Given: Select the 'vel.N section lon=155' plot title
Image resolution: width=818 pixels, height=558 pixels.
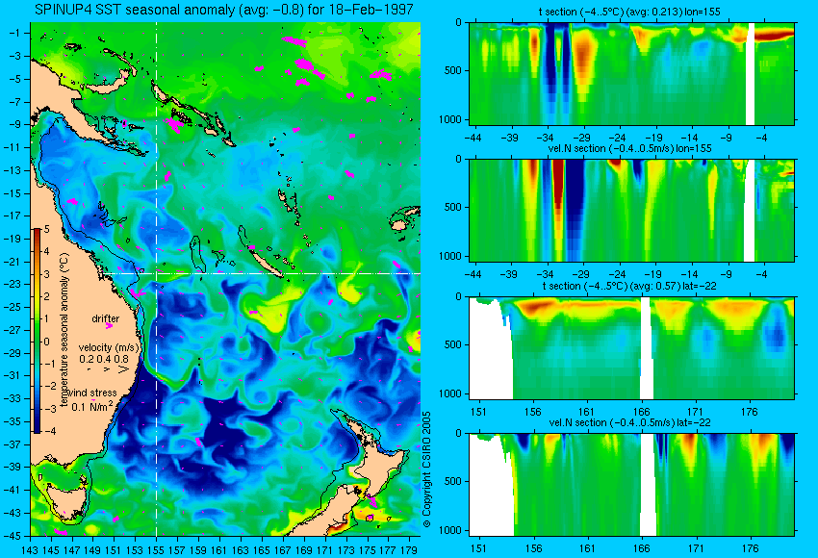Looking at the screenshot, I should [x=629, y=148].
